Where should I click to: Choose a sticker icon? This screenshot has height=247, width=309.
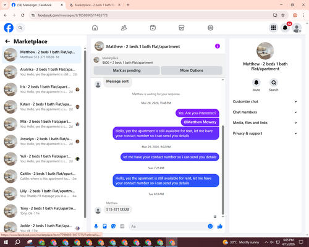113,227
